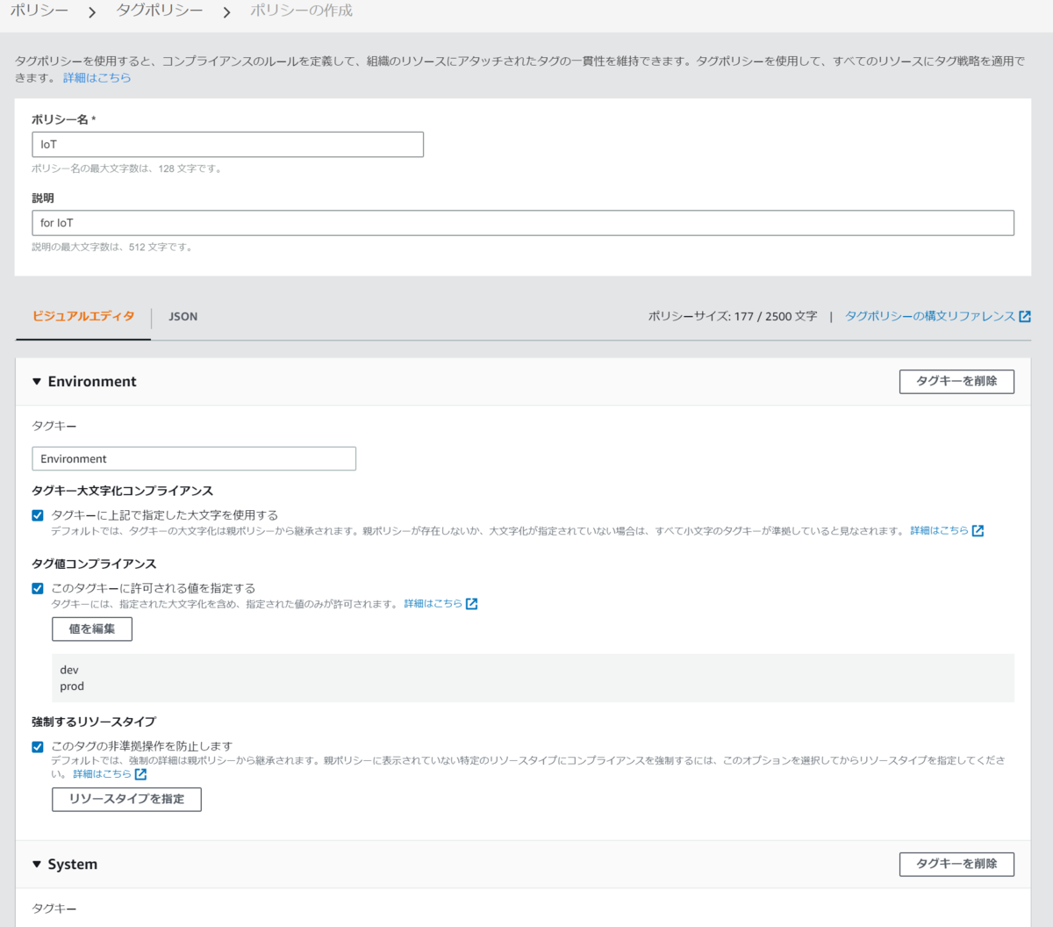Open 詳細はこちら link under tag value compliance

(433, 603)
